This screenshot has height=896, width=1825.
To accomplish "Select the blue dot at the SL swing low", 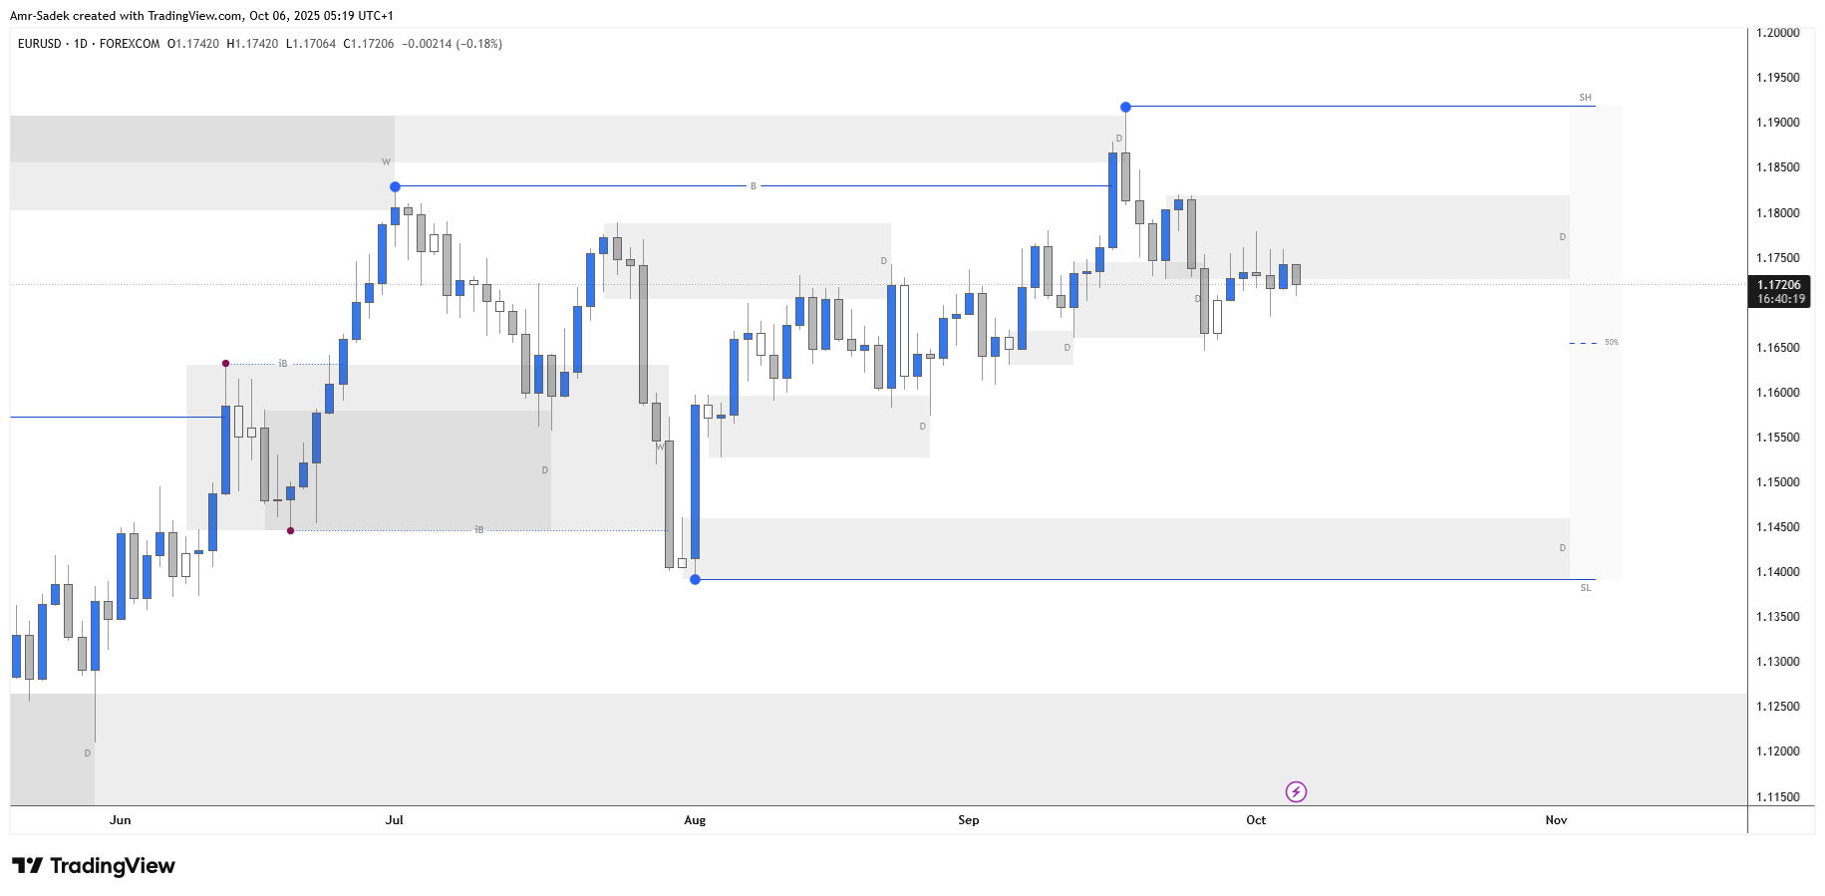I will click(695, 579).
